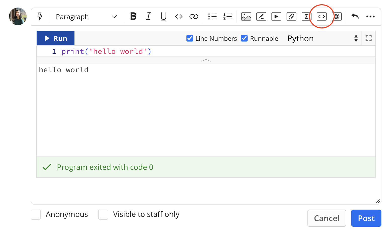Screen dimensions: 392x237
Task: Insert a web embed with globe icon
Action: pos(337,17)
